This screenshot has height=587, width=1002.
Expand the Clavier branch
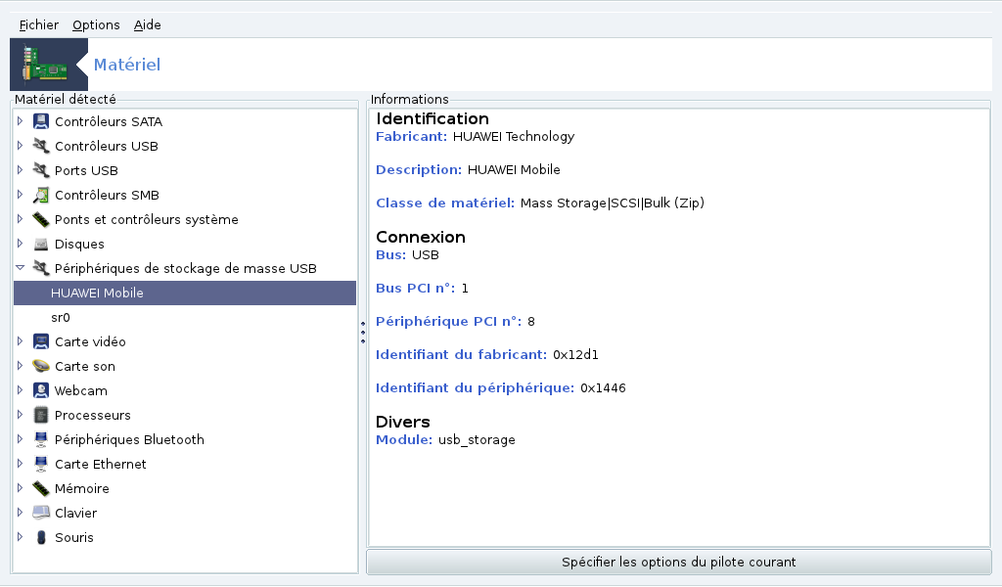(x=20, y=513)
